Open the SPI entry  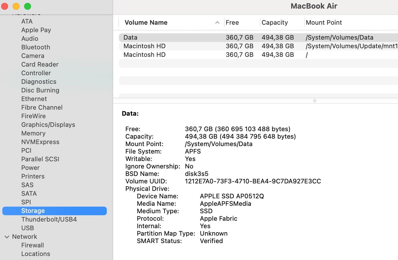pyautogui.click(x=26, y=202)
